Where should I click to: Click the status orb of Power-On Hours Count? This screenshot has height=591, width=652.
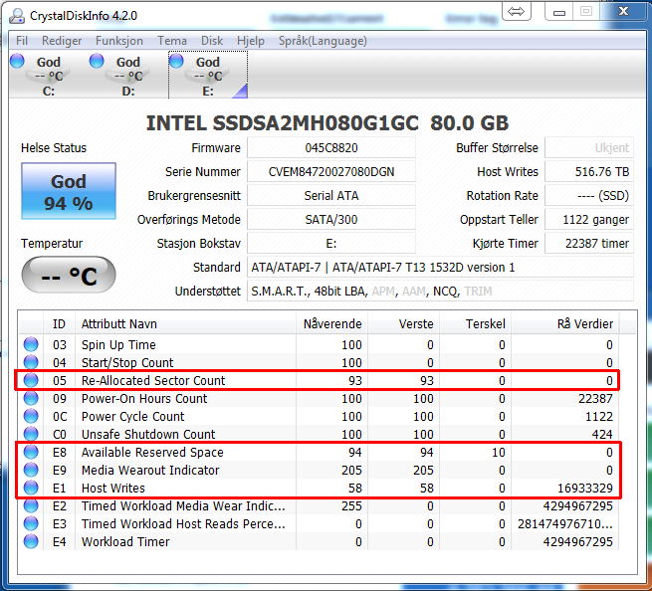[x=31, y=398]
